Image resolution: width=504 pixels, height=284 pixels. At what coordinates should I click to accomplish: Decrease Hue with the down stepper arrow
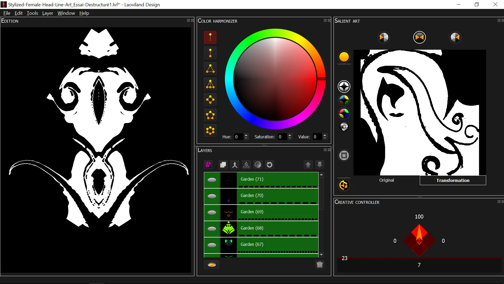(246, 138)
